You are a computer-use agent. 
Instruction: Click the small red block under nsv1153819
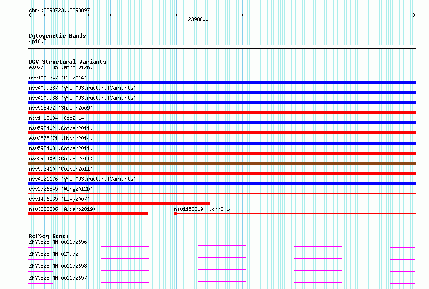175,214
